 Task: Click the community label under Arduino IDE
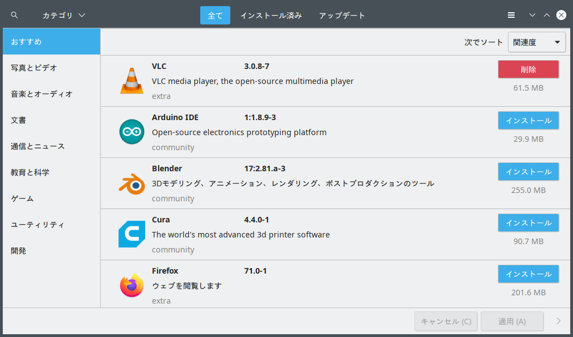click(173, 147)
